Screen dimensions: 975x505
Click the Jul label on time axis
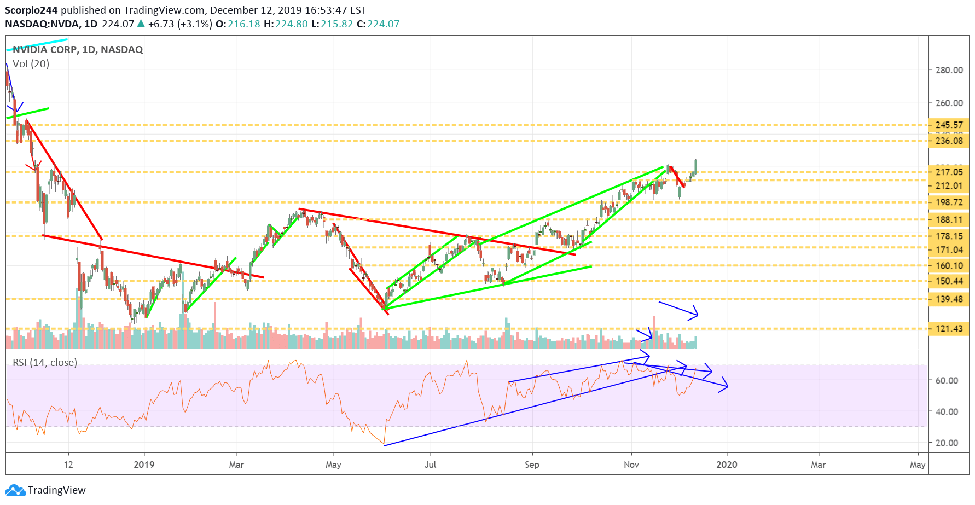tap(431, 465)
